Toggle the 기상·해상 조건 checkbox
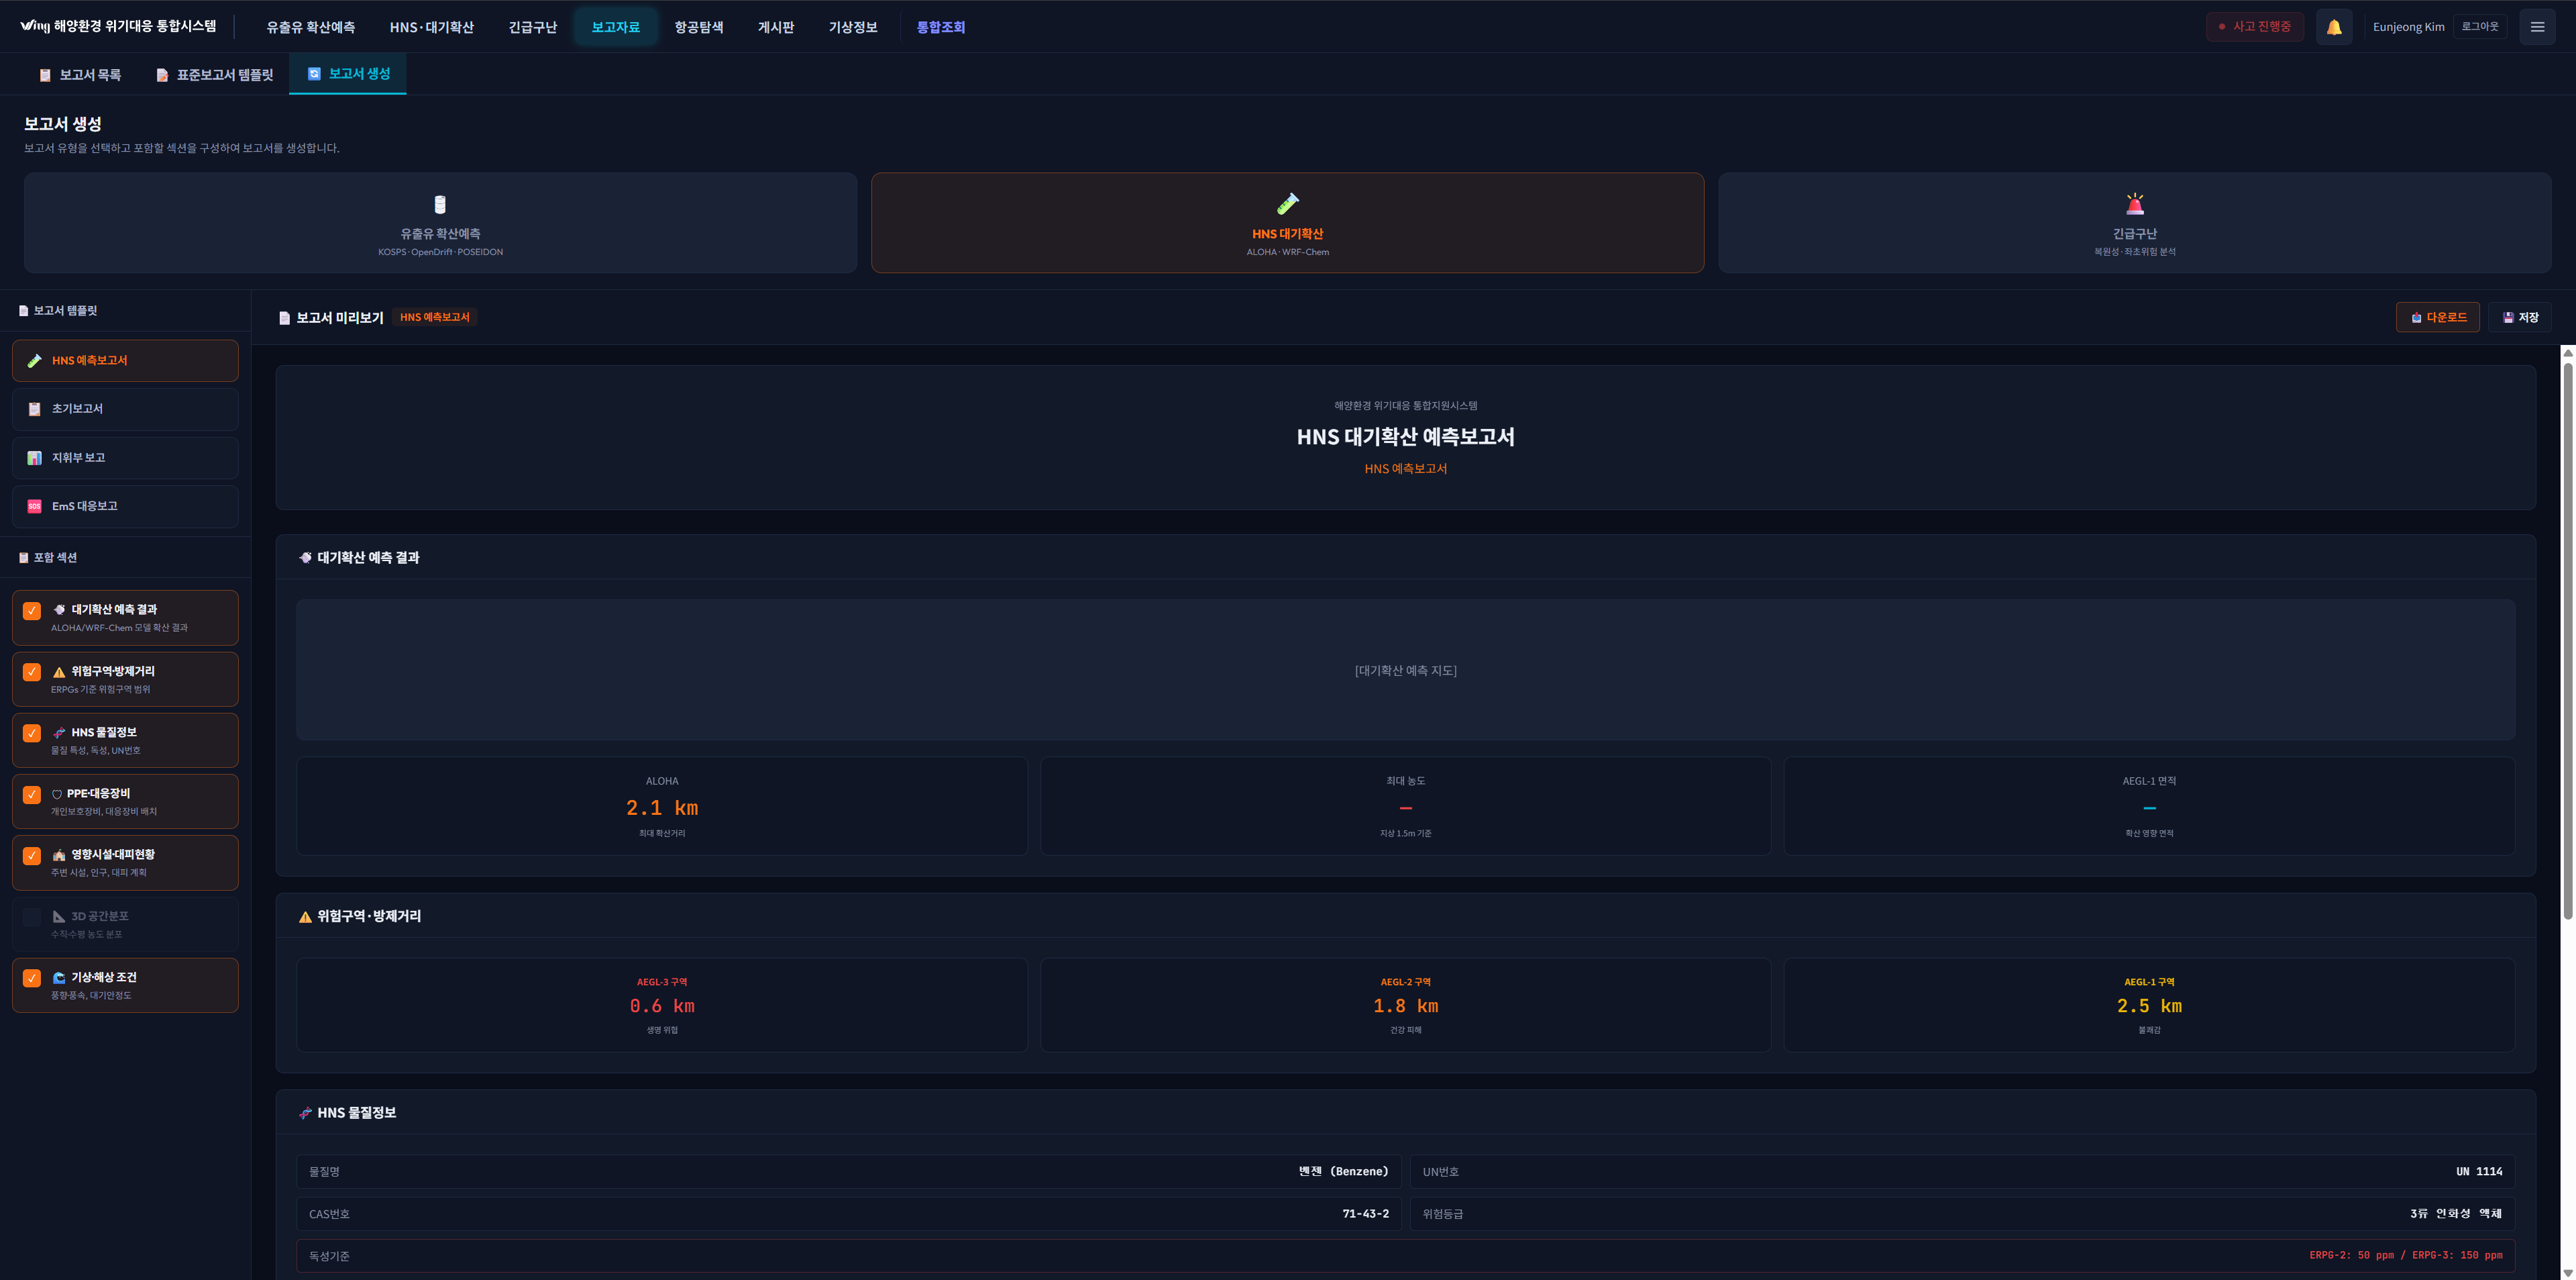 [32, 978]
